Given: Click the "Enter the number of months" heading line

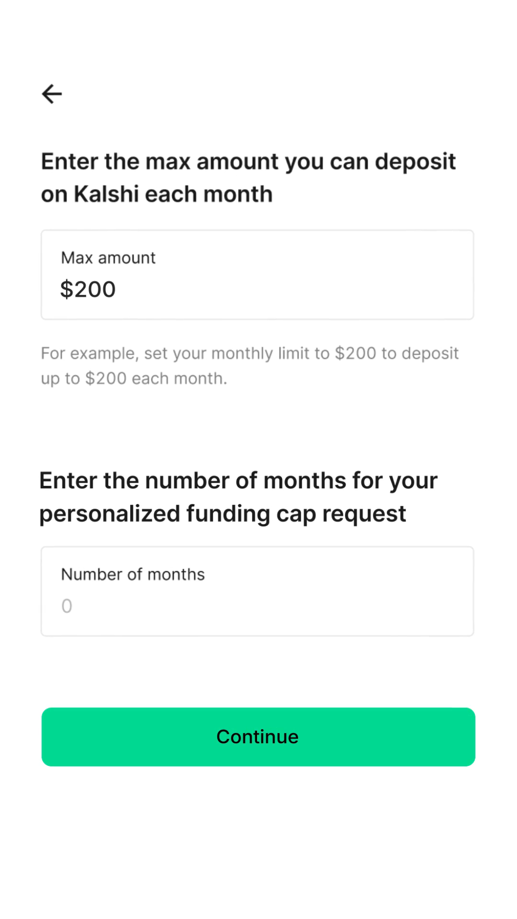Looking at the screenshot, I should pyautogui.click(x=238, y=481).
